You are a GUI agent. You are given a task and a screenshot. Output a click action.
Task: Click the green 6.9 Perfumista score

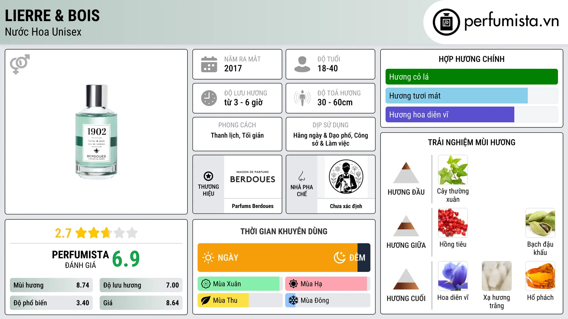(126, 259)
